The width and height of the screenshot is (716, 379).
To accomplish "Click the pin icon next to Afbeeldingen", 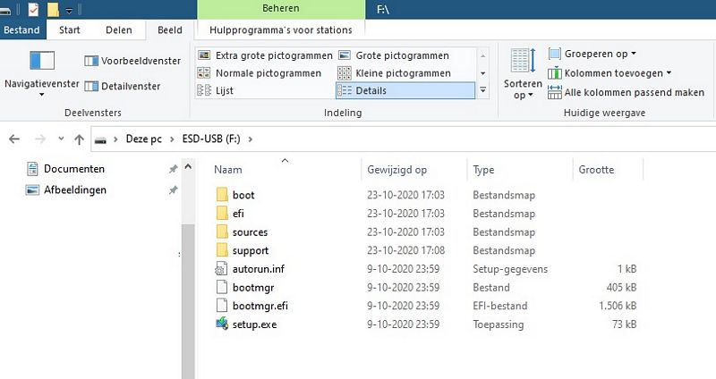I will [173, 190].
